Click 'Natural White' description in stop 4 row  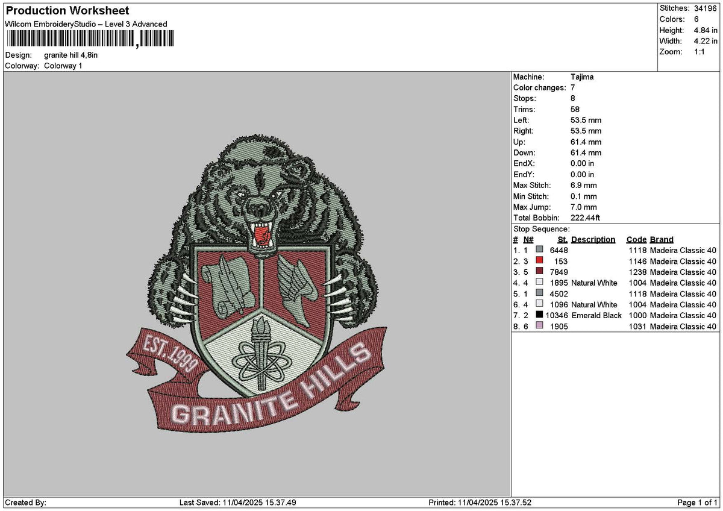click(594, 283)
